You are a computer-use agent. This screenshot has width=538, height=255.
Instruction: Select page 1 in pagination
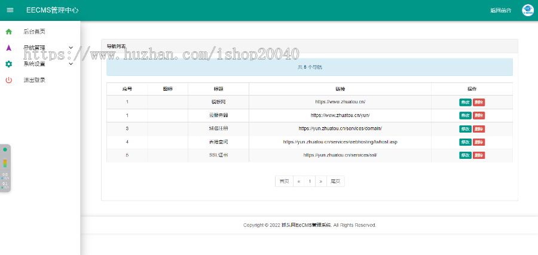click(x=310, y=182)
